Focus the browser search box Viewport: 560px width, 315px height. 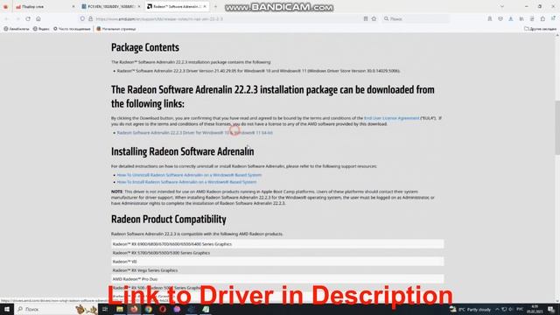pyautogui.click(x=416, y=18)
